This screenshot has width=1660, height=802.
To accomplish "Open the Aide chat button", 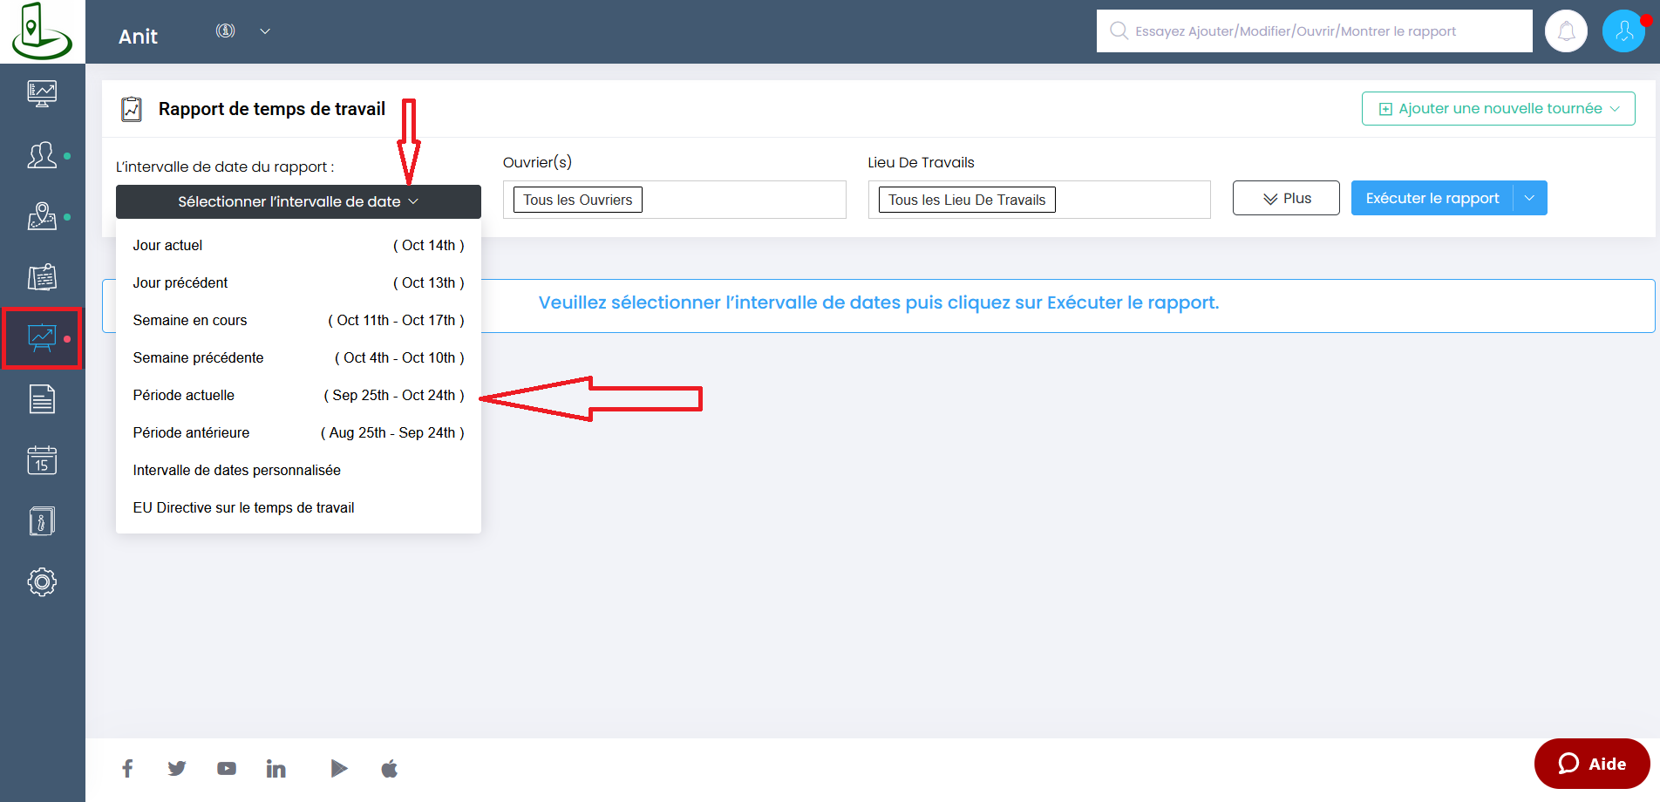I will (1592, 764).
